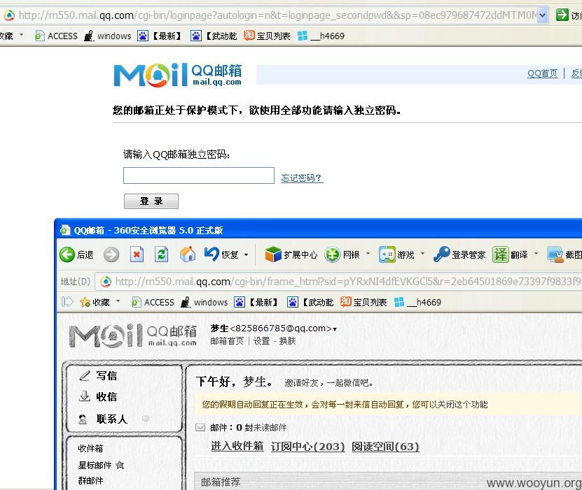Open 宝贝列表 Taobao bookmark in top browser
Image resolution: width=582 pixels, height=490 pixels.
[267, 36]
